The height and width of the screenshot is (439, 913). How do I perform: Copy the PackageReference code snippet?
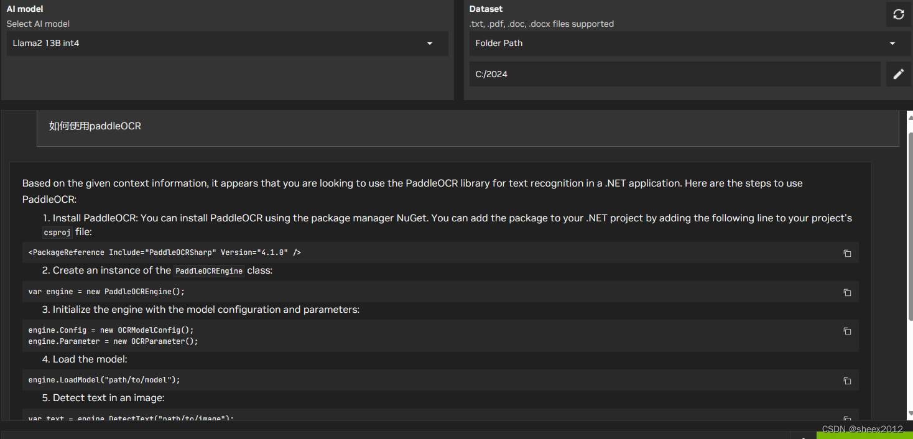(847, 253)
